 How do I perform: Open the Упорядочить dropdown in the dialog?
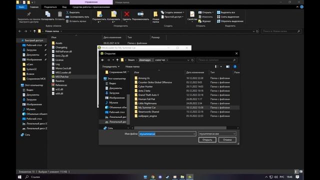[x=111, y=66]
